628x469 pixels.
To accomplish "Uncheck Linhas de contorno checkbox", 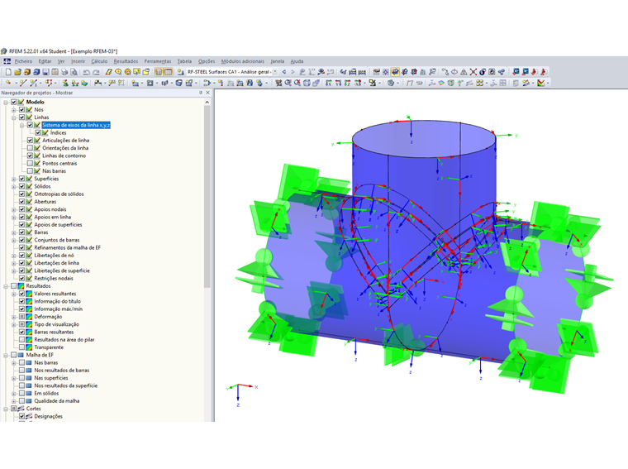I will pyautogui.click(x=30, y=156).
